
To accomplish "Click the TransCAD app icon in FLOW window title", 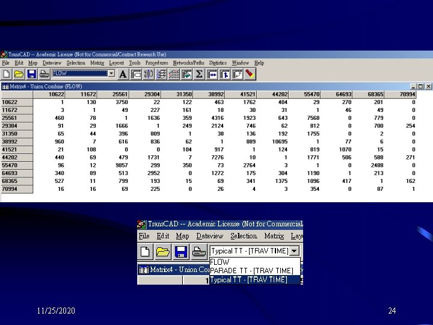I will [4, 54].
